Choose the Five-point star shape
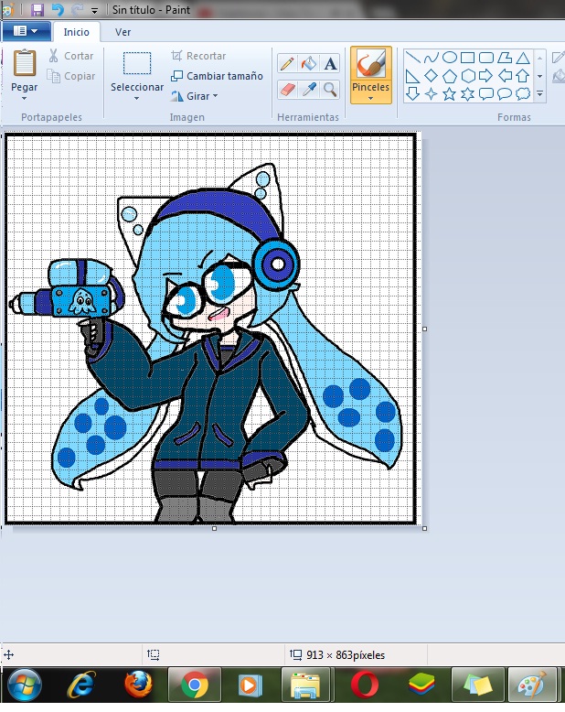Viewport: 565px width, 712px height. (450, 93)
